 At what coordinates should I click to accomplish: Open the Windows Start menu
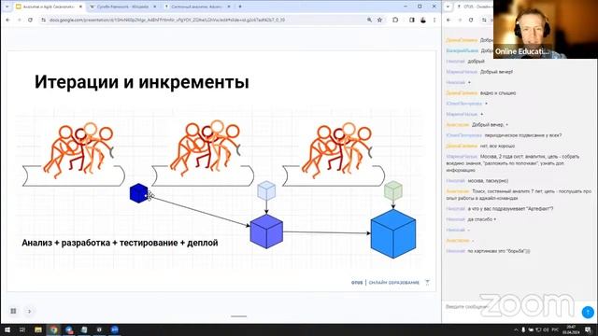tap(7, 329)
